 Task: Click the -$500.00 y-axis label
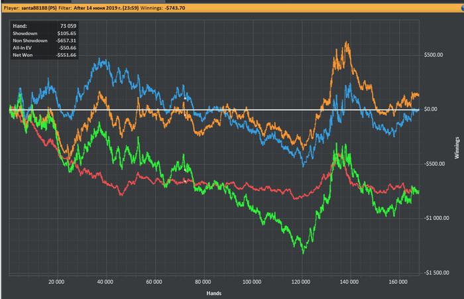click(434, 164)
